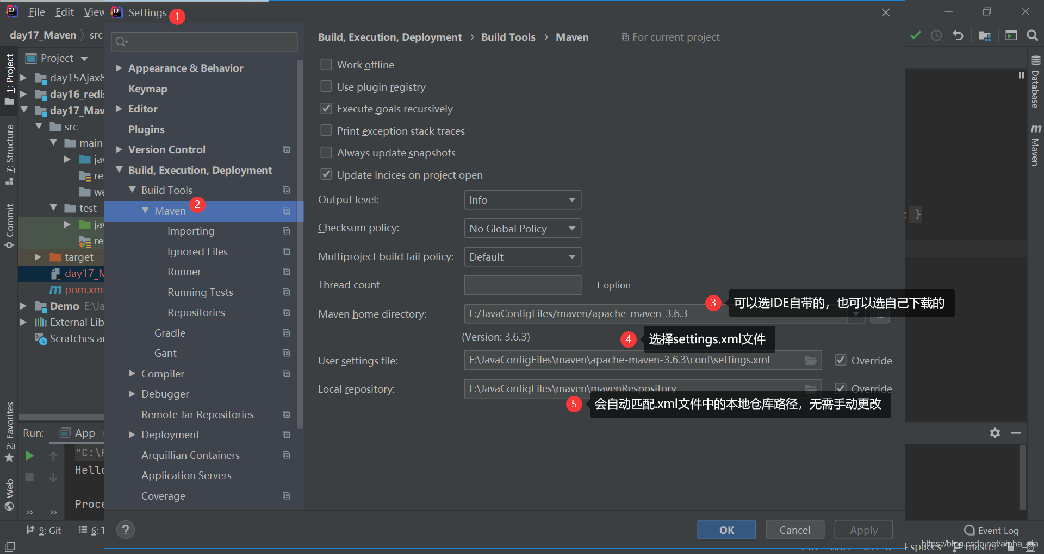Uncheck Update Indices on project open
Viewport: 1044px width, 554px height.
point(326,174)
